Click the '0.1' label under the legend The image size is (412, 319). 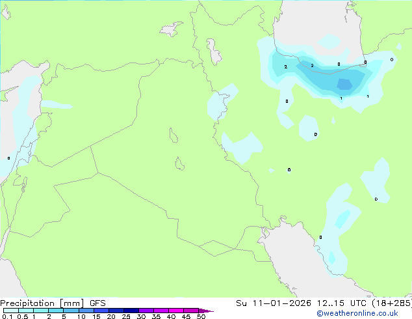click(7, 316)
